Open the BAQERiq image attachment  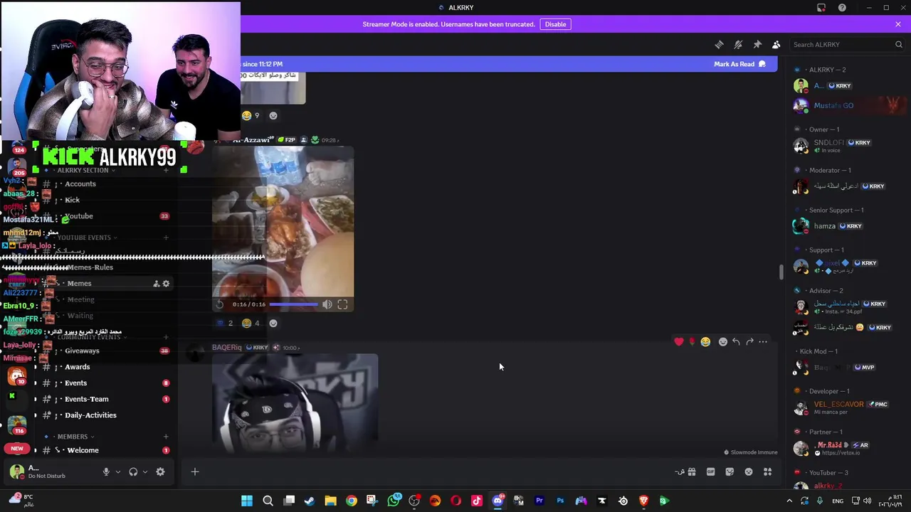click(295, 402)
